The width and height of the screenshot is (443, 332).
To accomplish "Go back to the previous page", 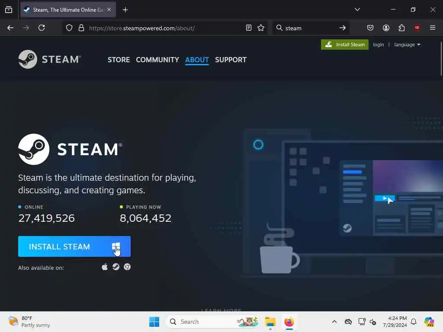I will (x=10, y=28).
